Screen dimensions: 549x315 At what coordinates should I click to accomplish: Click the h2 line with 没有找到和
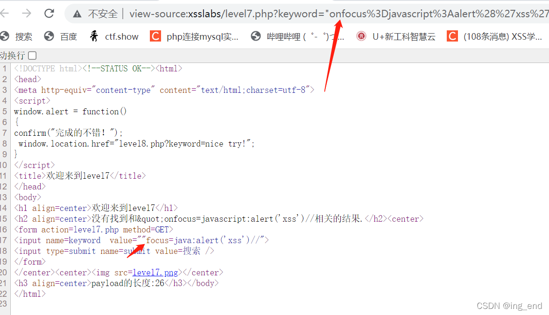coord(219,219)
